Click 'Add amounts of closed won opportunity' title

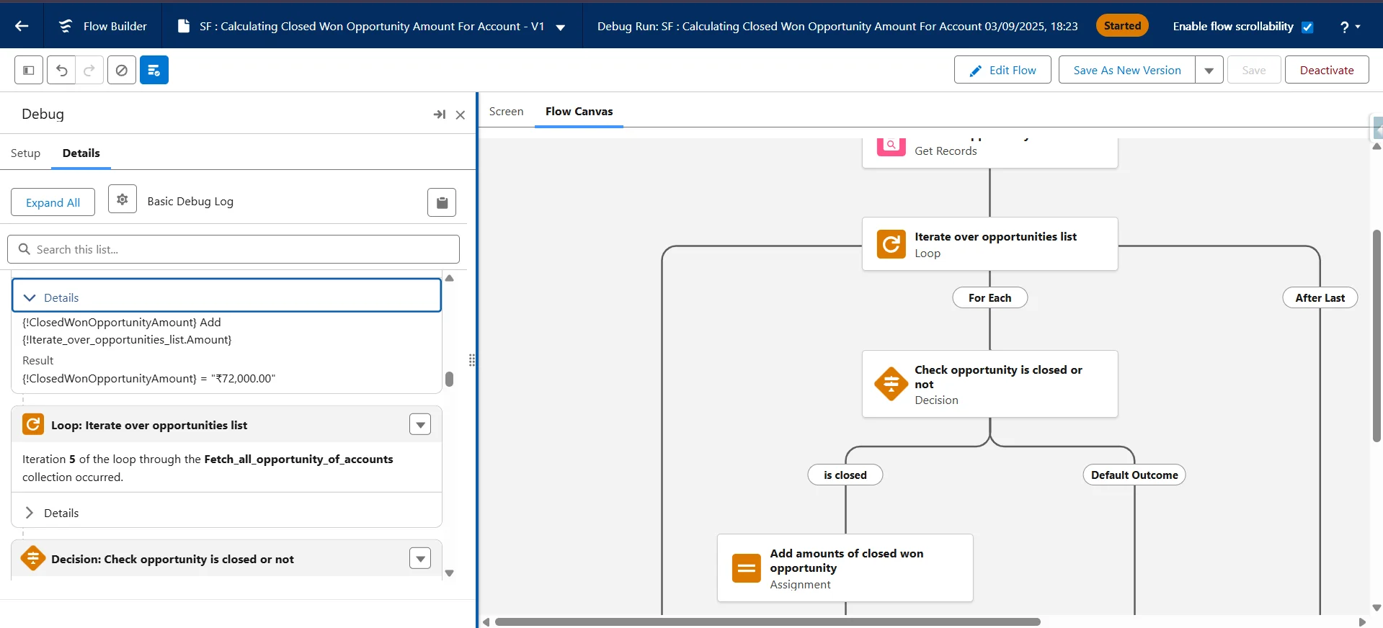tap(846, 560)
